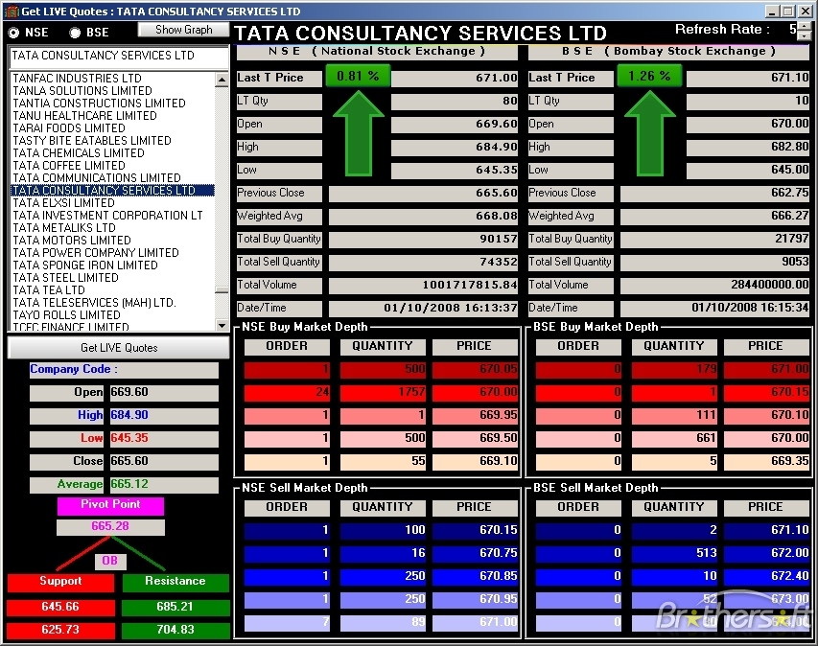The image size is (818, 646).
Task: Click the BSE 1.26 % change badge
Action: [x=649, y=76]
